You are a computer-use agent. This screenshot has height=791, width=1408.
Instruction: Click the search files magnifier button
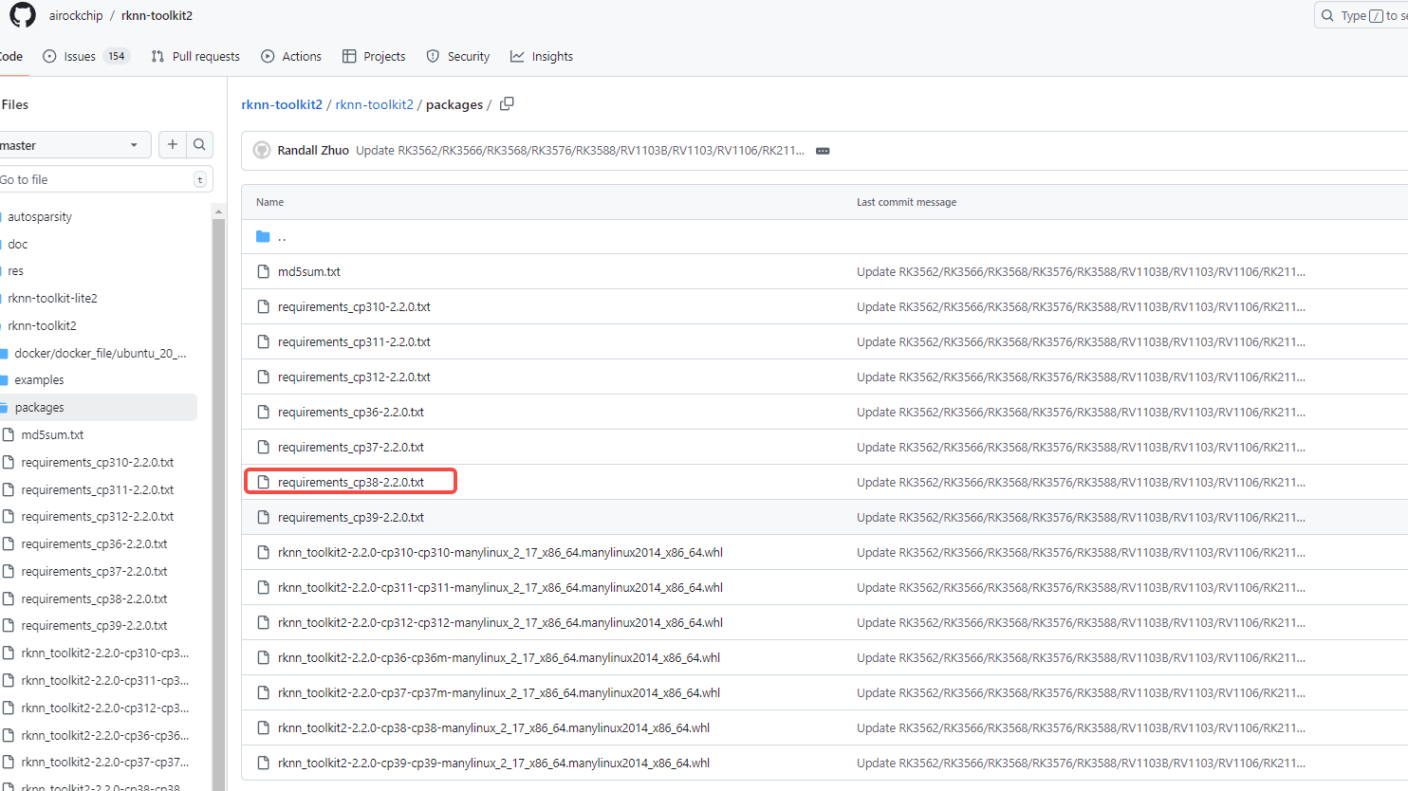click(x=199, y=144)
